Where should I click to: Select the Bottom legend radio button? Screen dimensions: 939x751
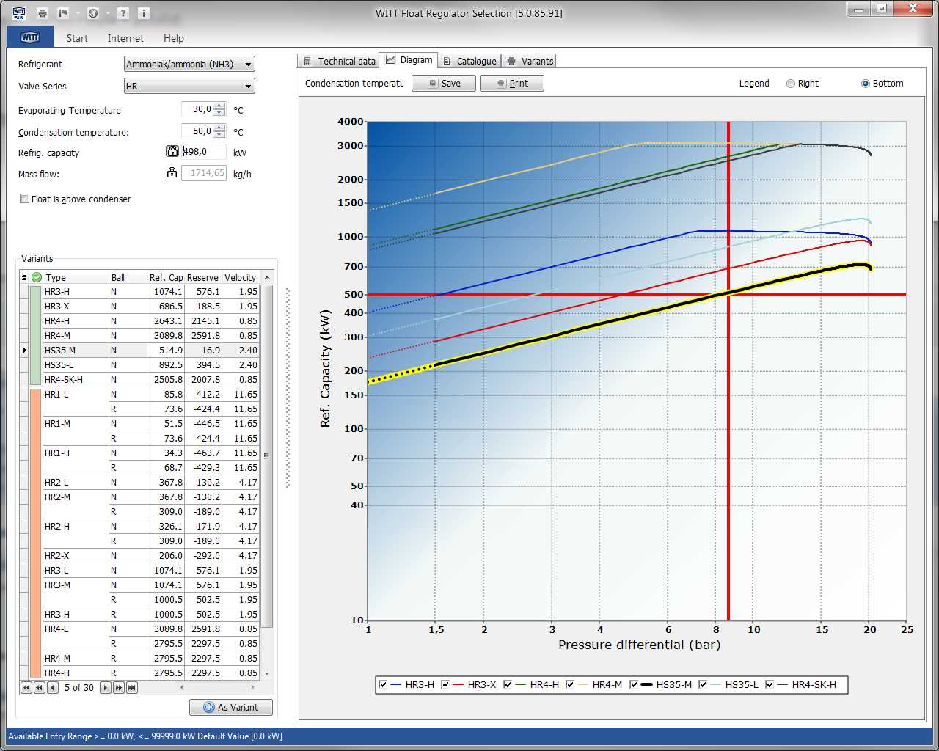866,84
